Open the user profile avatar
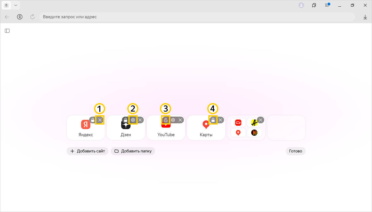The image size is (372, 212). pyautogui.click(x=301, y=5)
